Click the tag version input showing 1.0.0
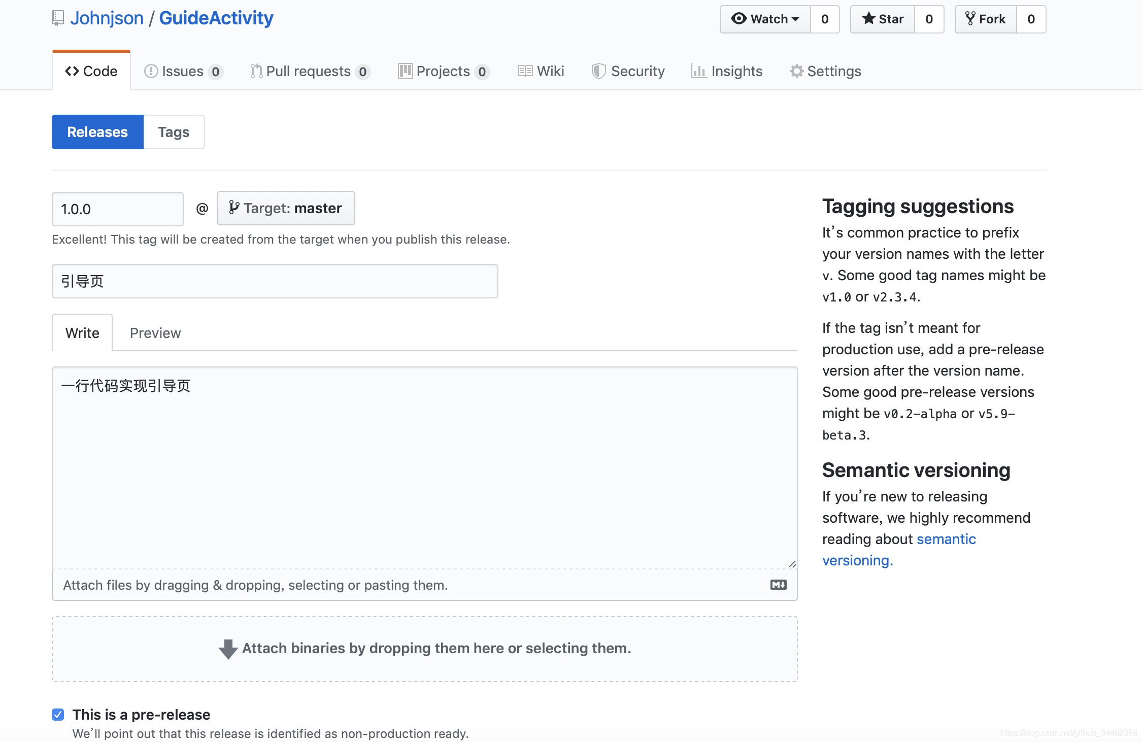Image resolution: width=1142 pixels, height=742 pixels. [x=117, y=209]
